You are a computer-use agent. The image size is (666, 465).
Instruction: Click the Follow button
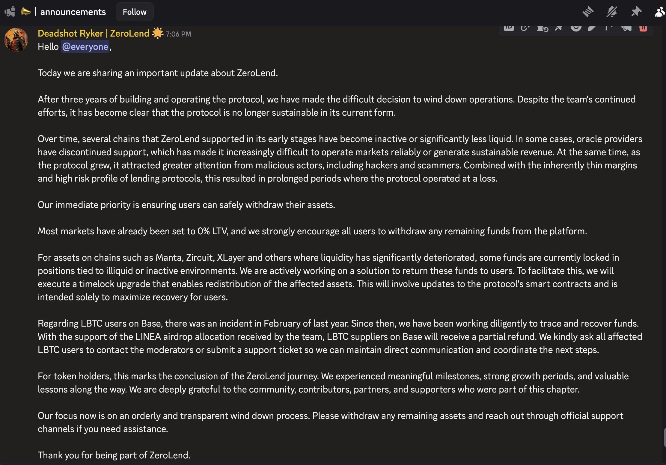point(135,12)
